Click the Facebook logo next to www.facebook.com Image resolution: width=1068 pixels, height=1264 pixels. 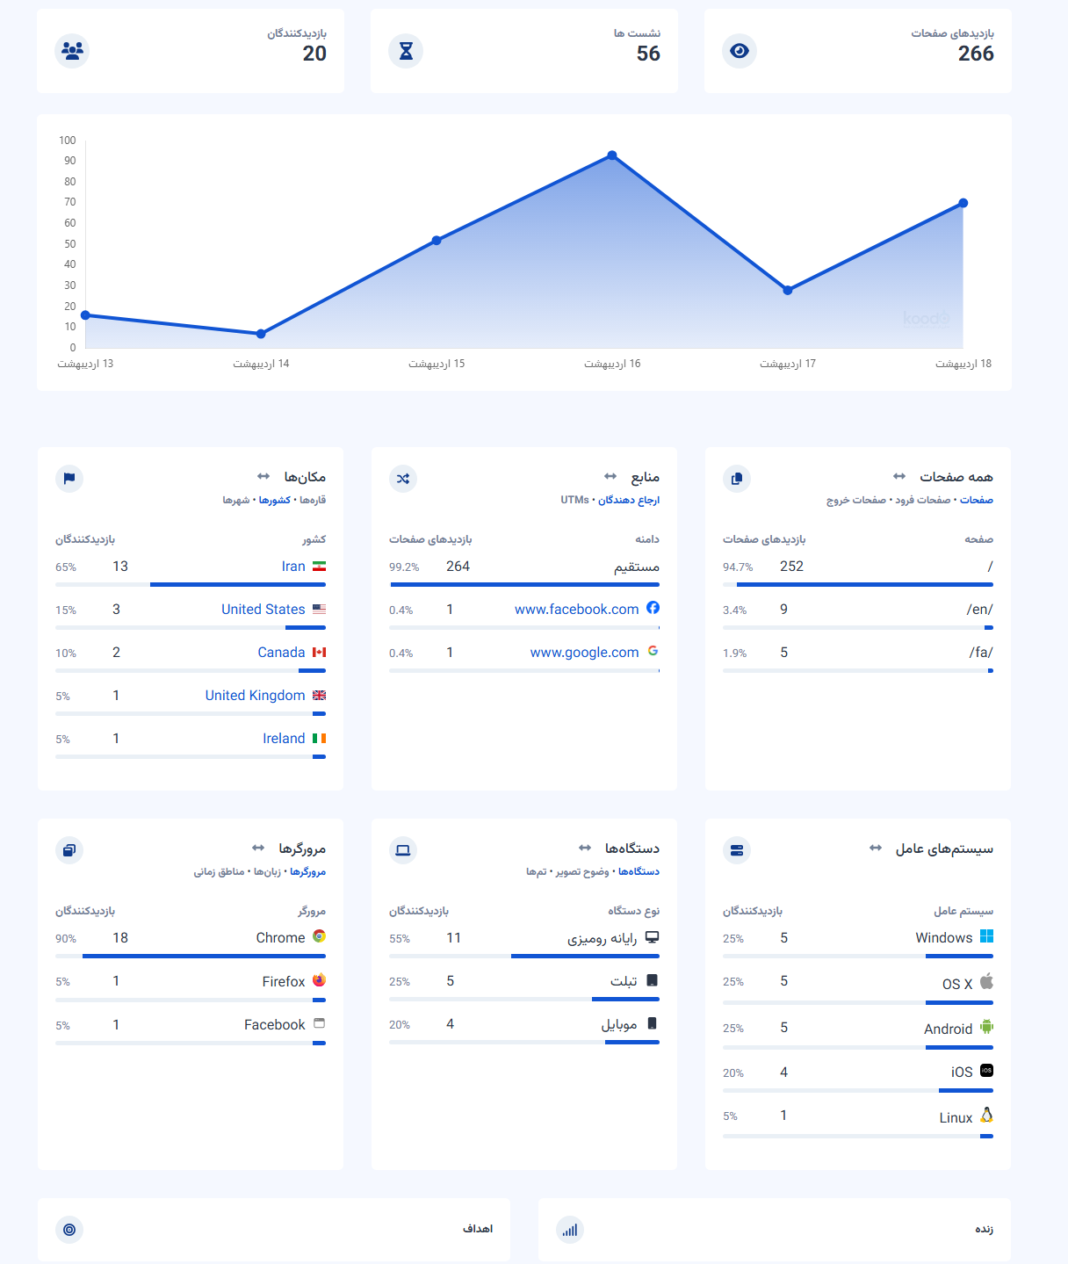coord(653,608)
